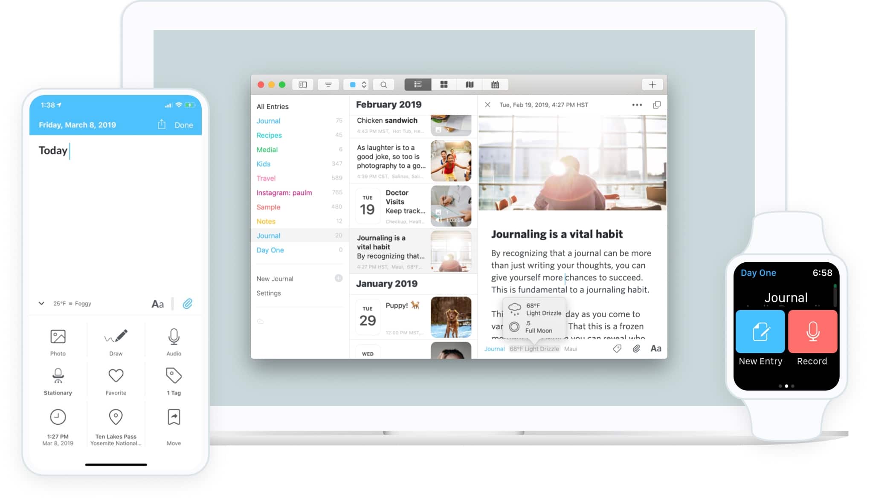Click New Journal in sidebar
Viewport: 870px width, 502px height.
[x=275, y=279]
